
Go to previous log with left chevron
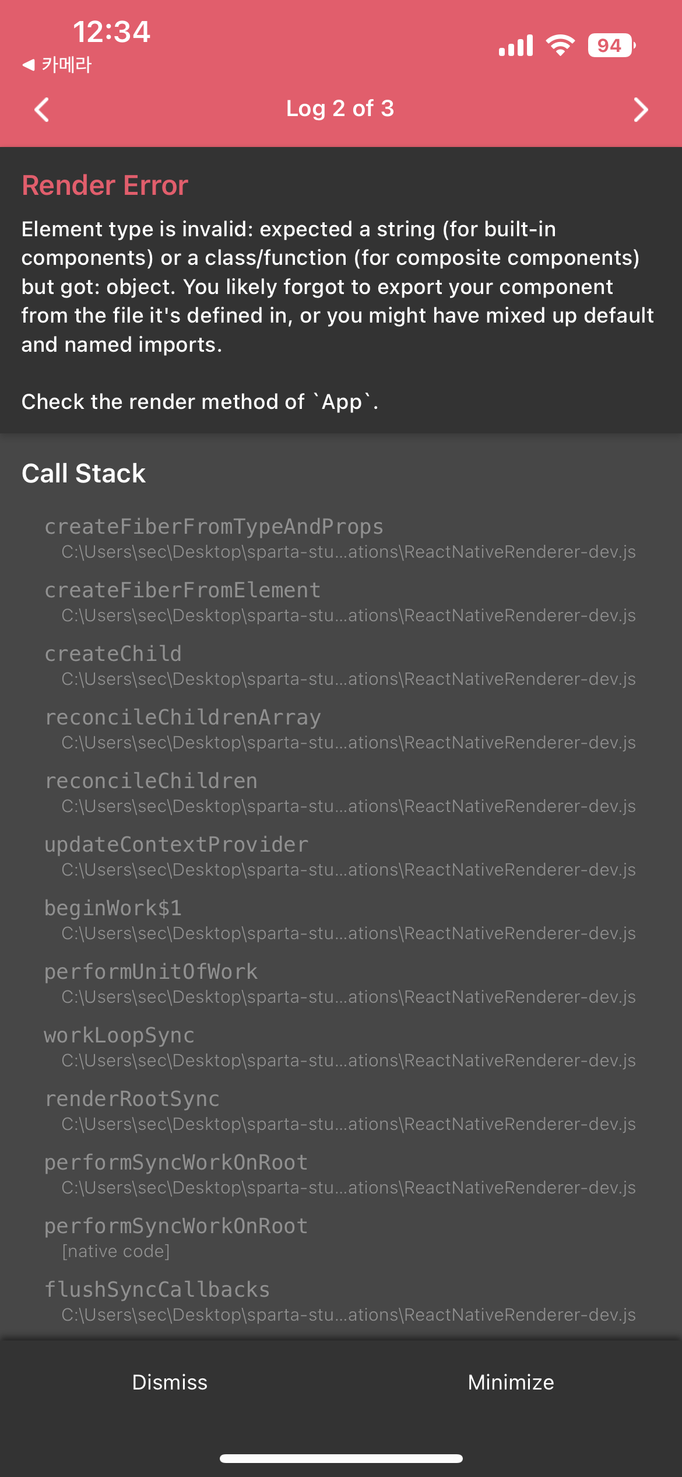41,110
